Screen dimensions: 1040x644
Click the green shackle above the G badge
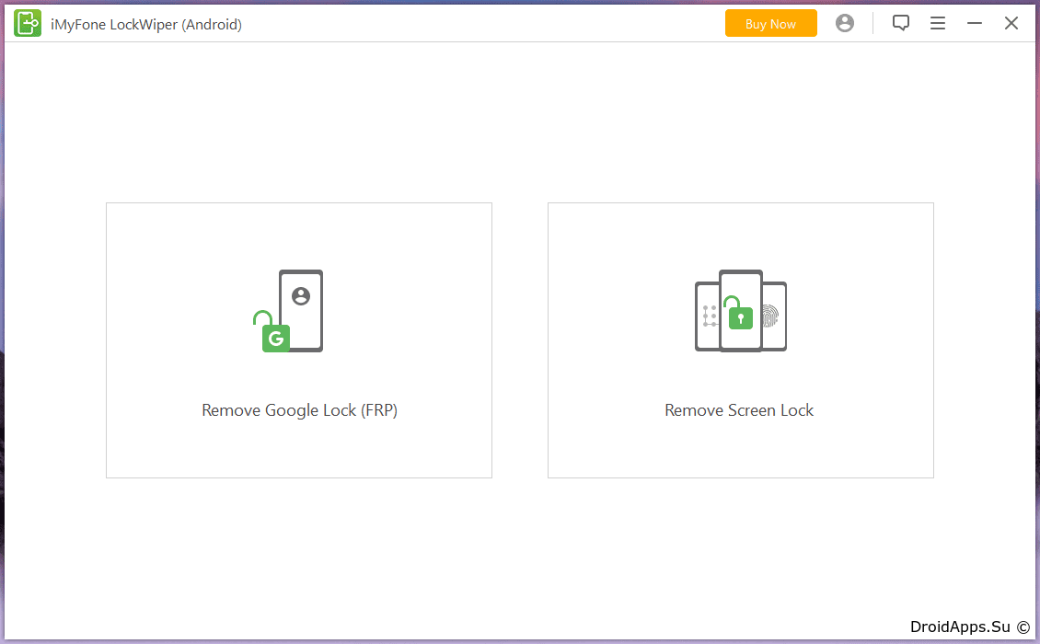[x=262, y=317]
